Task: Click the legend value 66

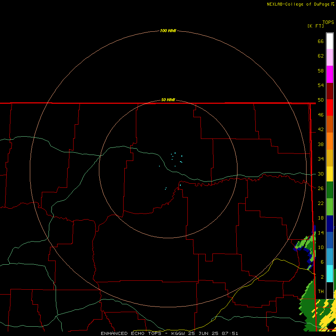Action: pos(321,41)
